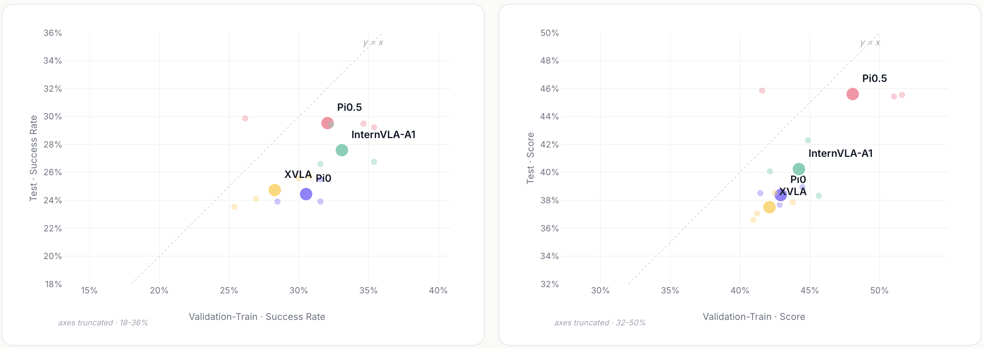Click the y = x label in Score chart

[870, 43]
